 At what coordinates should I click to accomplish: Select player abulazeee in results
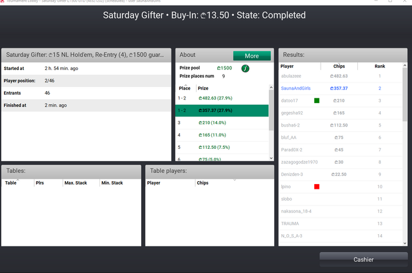pyautogui.click(x=341, y=76)
